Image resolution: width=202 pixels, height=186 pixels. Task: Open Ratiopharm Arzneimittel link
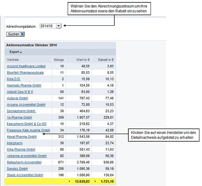[24, 162]
